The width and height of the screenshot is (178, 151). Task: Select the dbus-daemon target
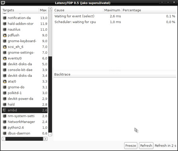coord(25,133)
